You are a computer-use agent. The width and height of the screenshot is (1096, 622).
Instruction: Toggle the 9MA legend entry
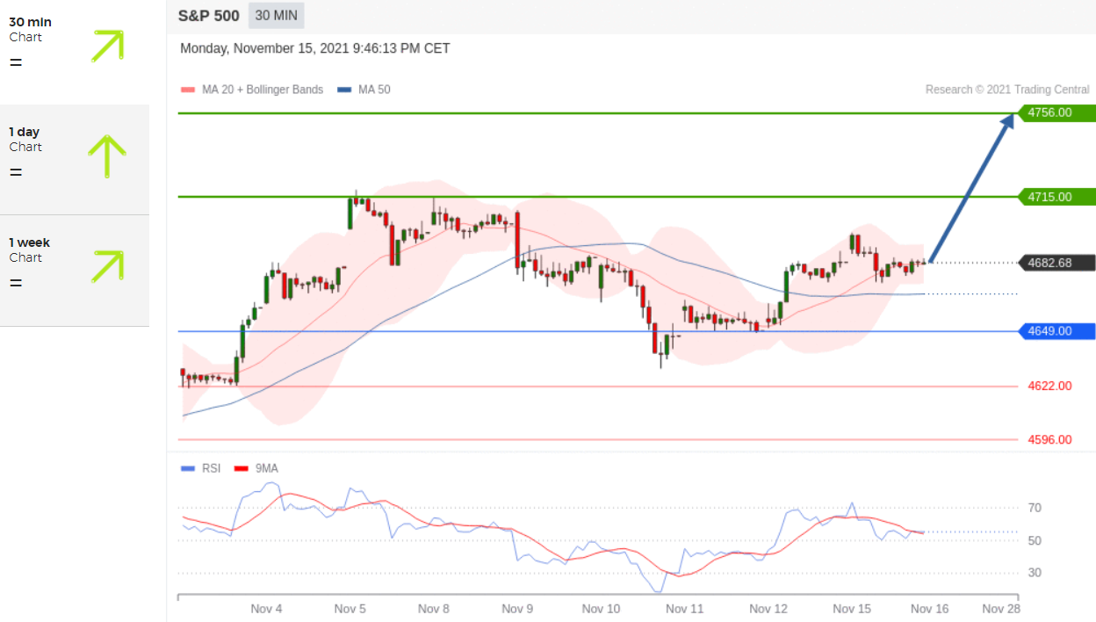pyautogui.click(x=256, y=468)
